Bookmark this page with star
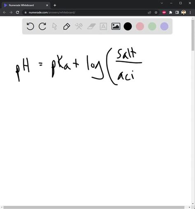The image size is (195, 209). click(156, 12)
